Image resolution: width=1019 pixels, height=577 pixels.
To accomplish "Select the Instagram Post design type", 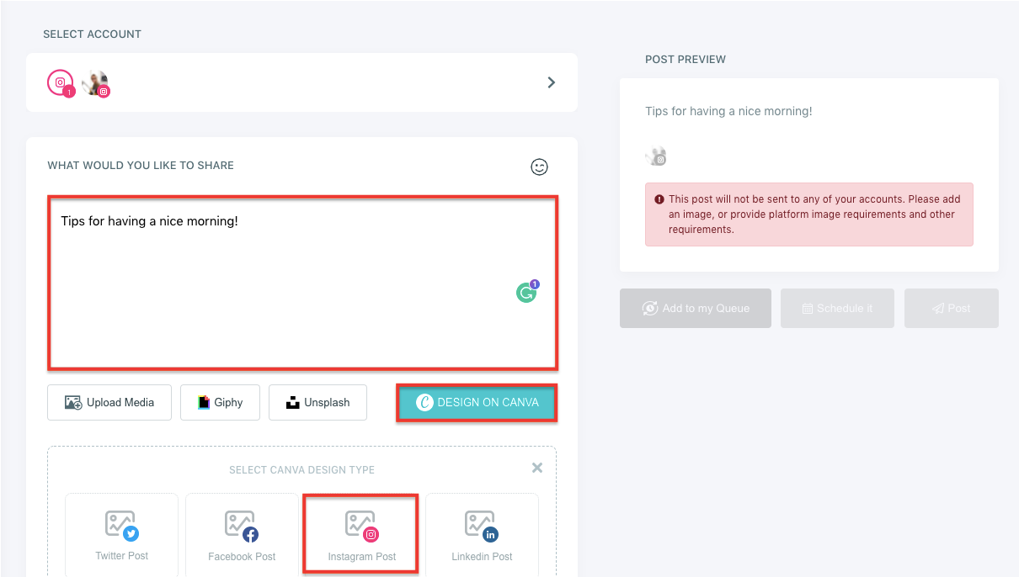I will click(x=360, y=532).
